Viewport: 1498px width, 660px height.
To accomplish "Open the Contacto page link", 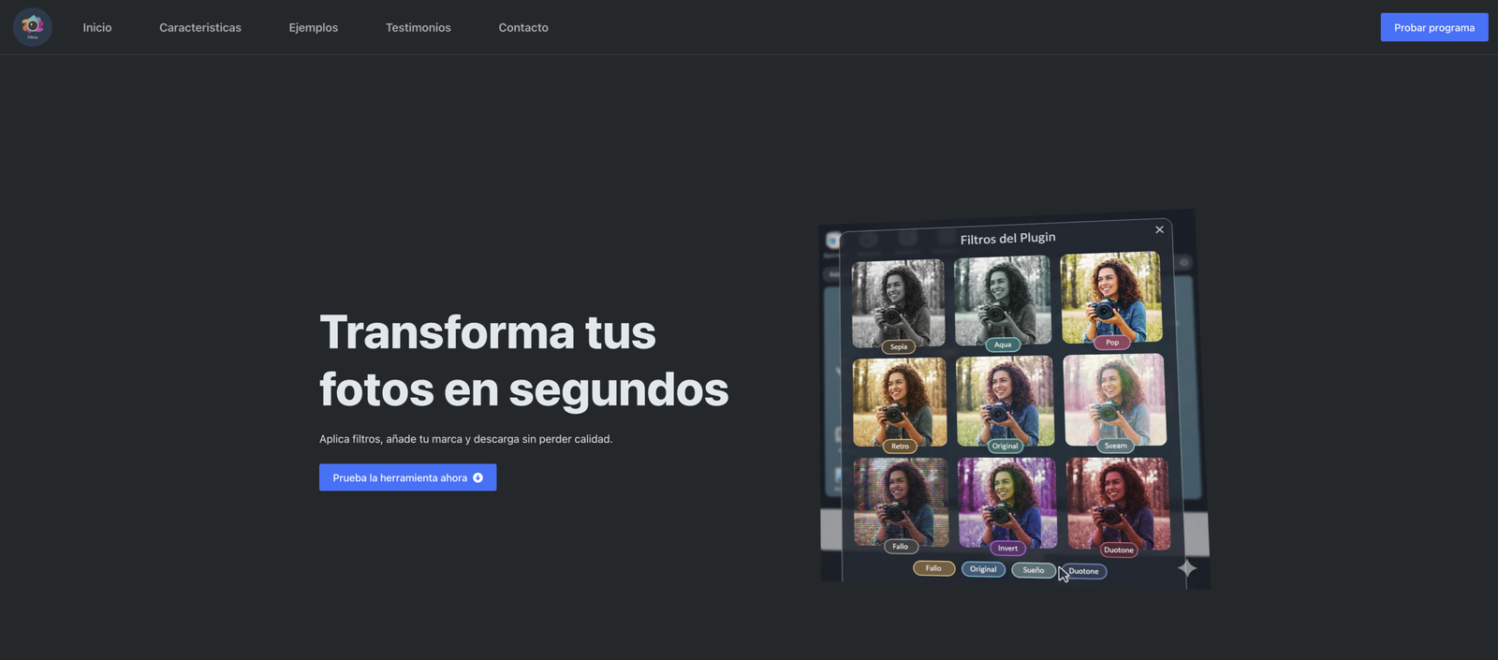I will (x=523, y=28).
